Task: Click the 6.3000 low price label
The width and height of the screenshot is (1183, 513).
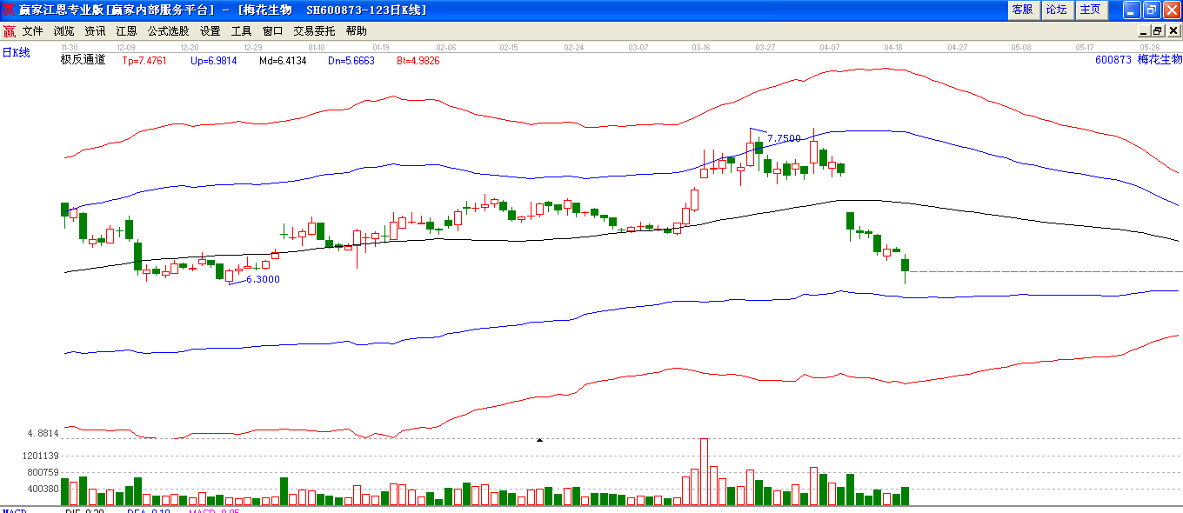Action: (263, 279)
